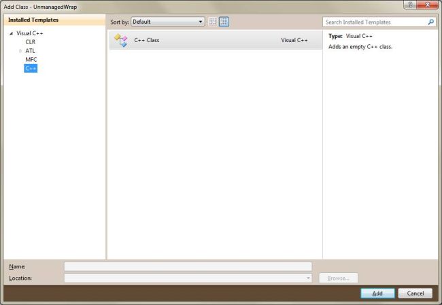
Task: Click the 'Type: Visual C++' text
Action: point(350,36)
